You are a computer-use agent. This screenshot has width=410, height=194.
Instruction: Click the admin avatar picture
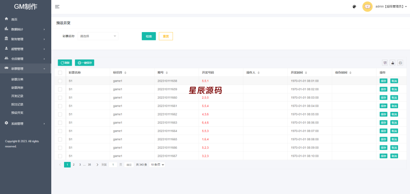pos(367,6)
